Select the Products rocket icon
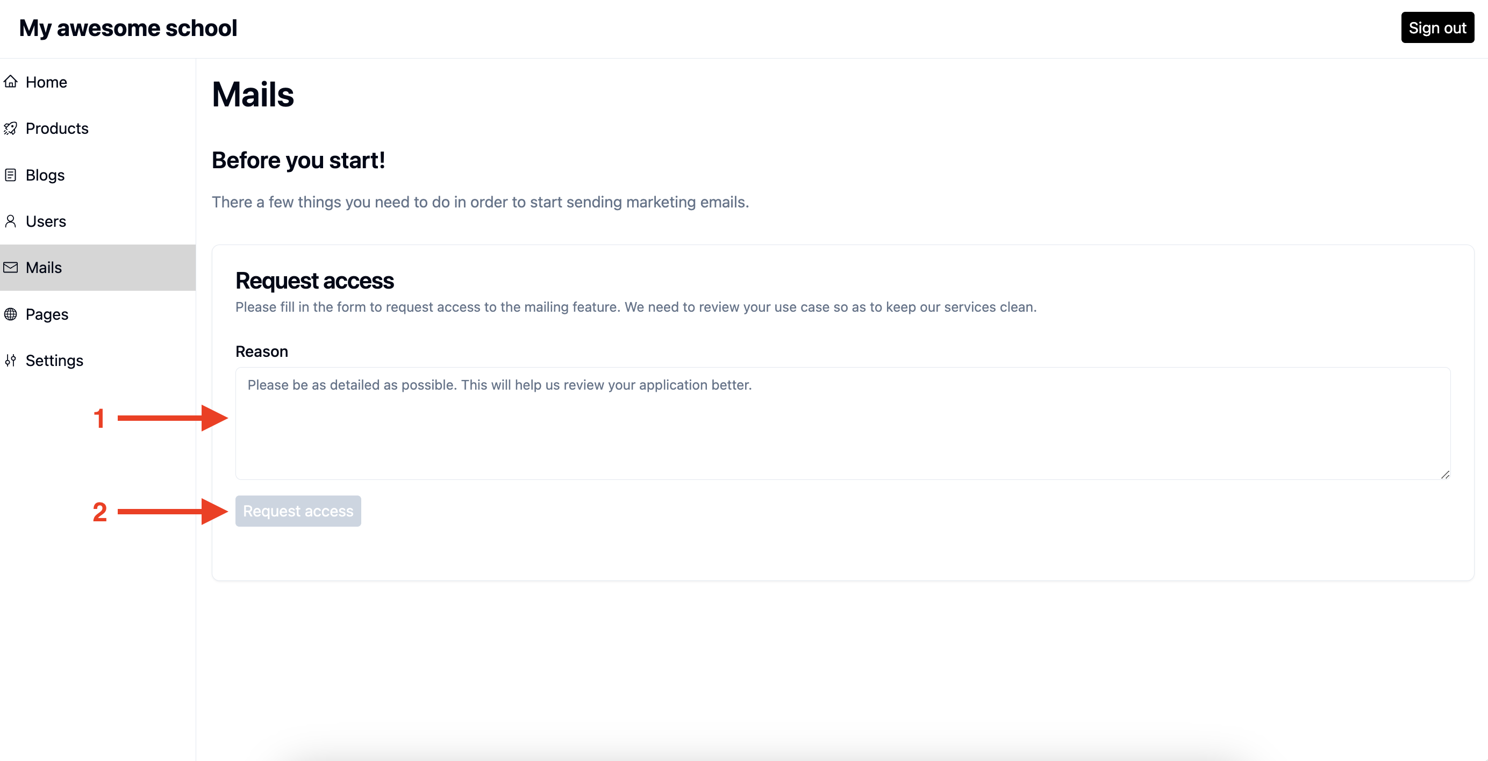The height and width of the screenshot is (761, 1488). point(11,128)
